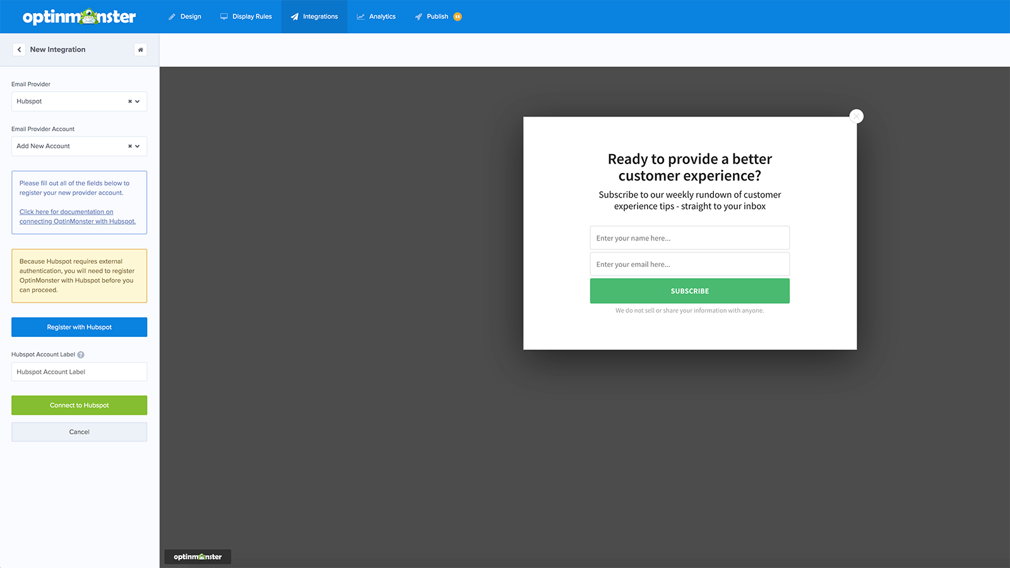Clear the Add New Account selection
The image size is (1010, 568).
[129, 146]
